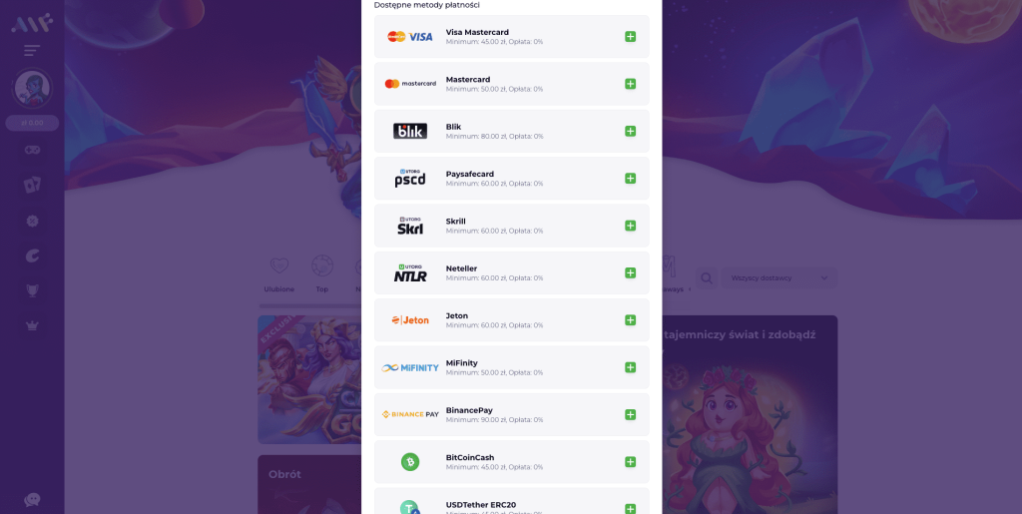The height and width of the screenshot is (514, 1022).
Task: Select the Jeton logo
Action: [x=410, y=319]
